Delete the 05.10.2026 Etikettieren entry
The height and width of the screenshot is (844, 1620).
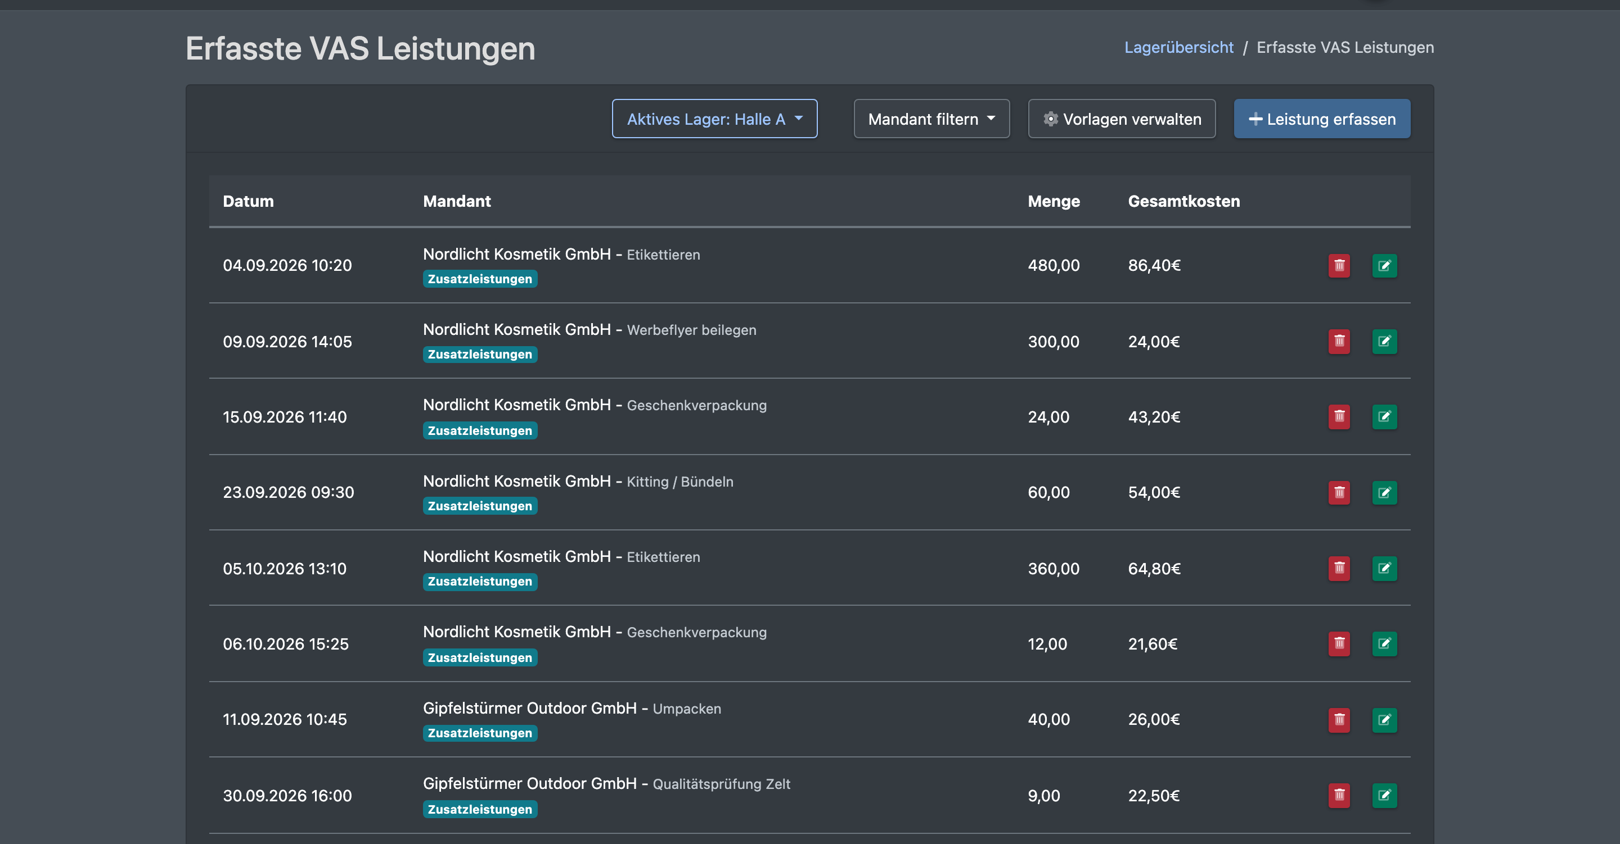[1339, 569]
